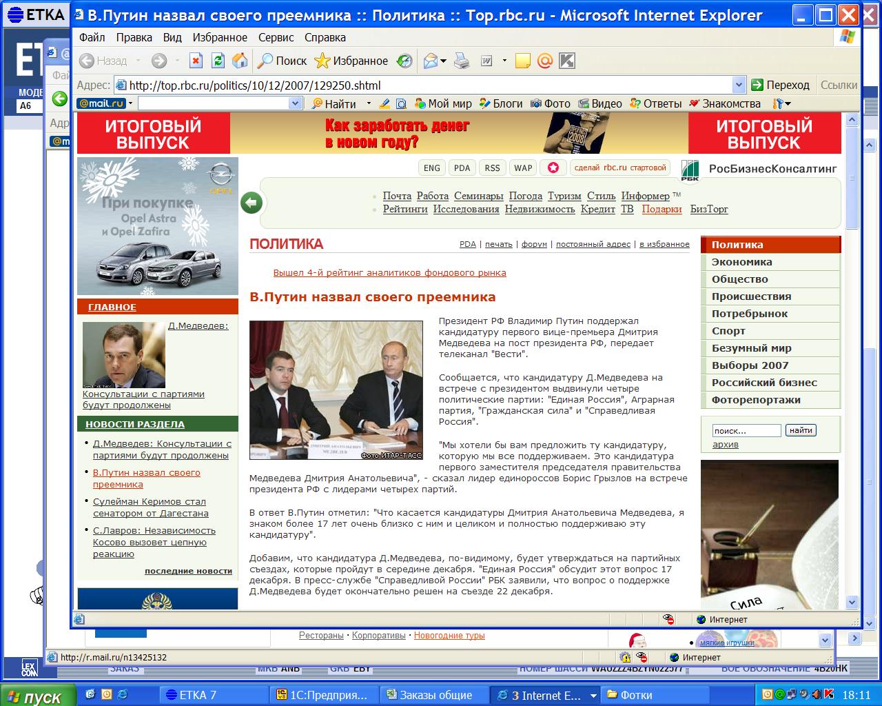Expand the address bar URL dropdown
The width and height of the screenshot is (882, 706).
(739, 85)
